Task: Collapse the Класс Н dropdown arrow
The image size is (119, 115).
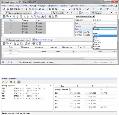Action: tap(116, 29)
